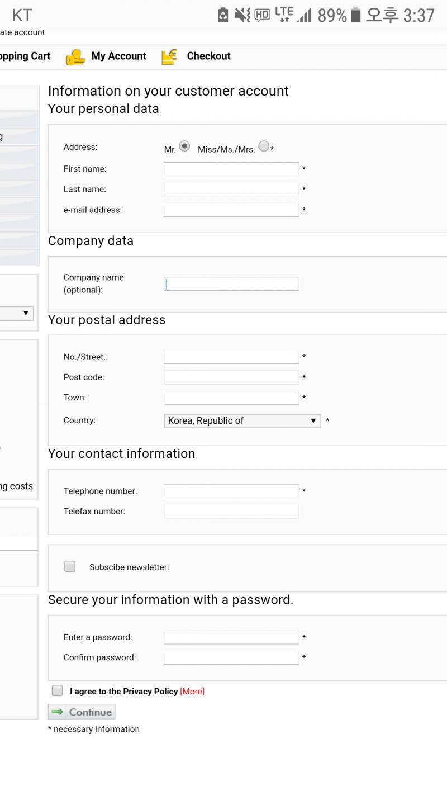This screenshot has width=447, height=795.
Task: Tap the battery icon in status bar
Action: point(355,15)
